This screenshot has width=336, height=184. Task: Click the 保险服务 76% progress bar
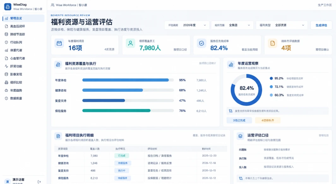click(128, 111)
